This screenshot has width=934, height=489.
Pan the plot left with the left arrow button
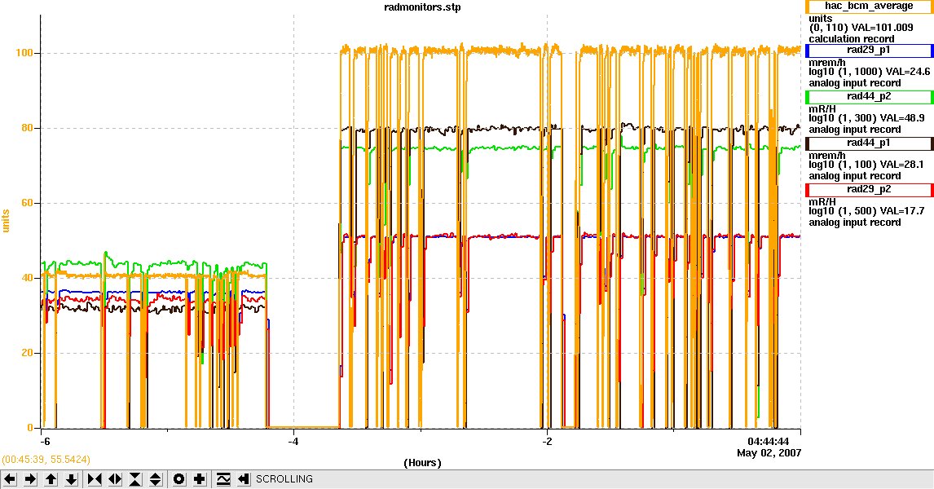pyautogui.click(x=10, y=479)
